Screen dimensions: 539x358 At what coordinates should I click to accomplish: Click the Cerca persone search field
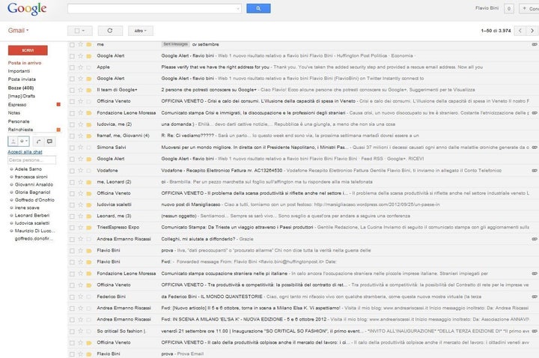(31, 160)
